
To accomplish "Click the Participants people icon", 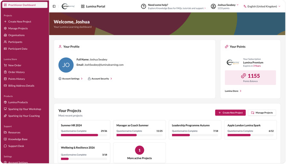I will click(x=5, y=42).
